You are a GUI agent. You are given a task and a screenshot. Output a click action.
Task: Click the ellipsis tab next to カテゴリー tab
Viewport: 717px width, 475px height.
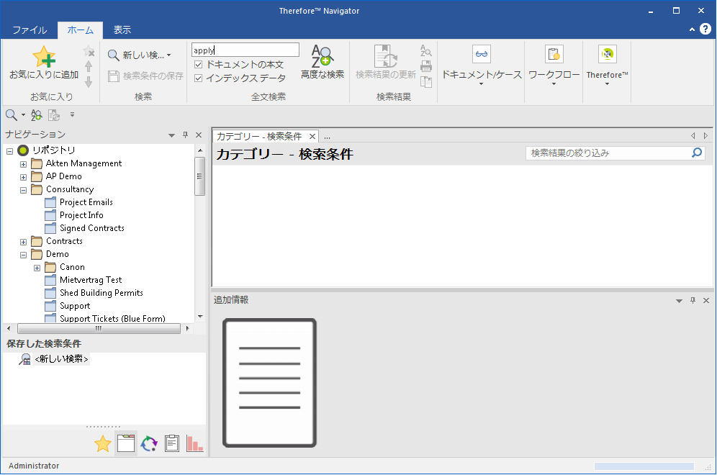click(327, 137)
